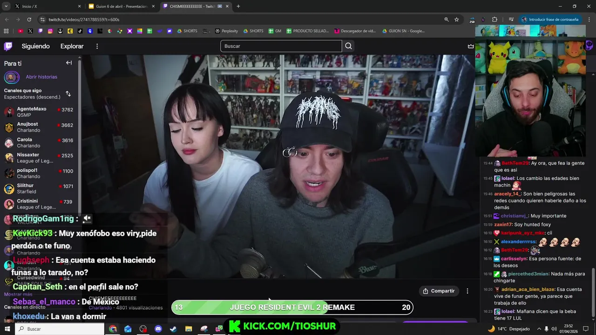Open Cristinini channel in sidebar

coord(39,204)
